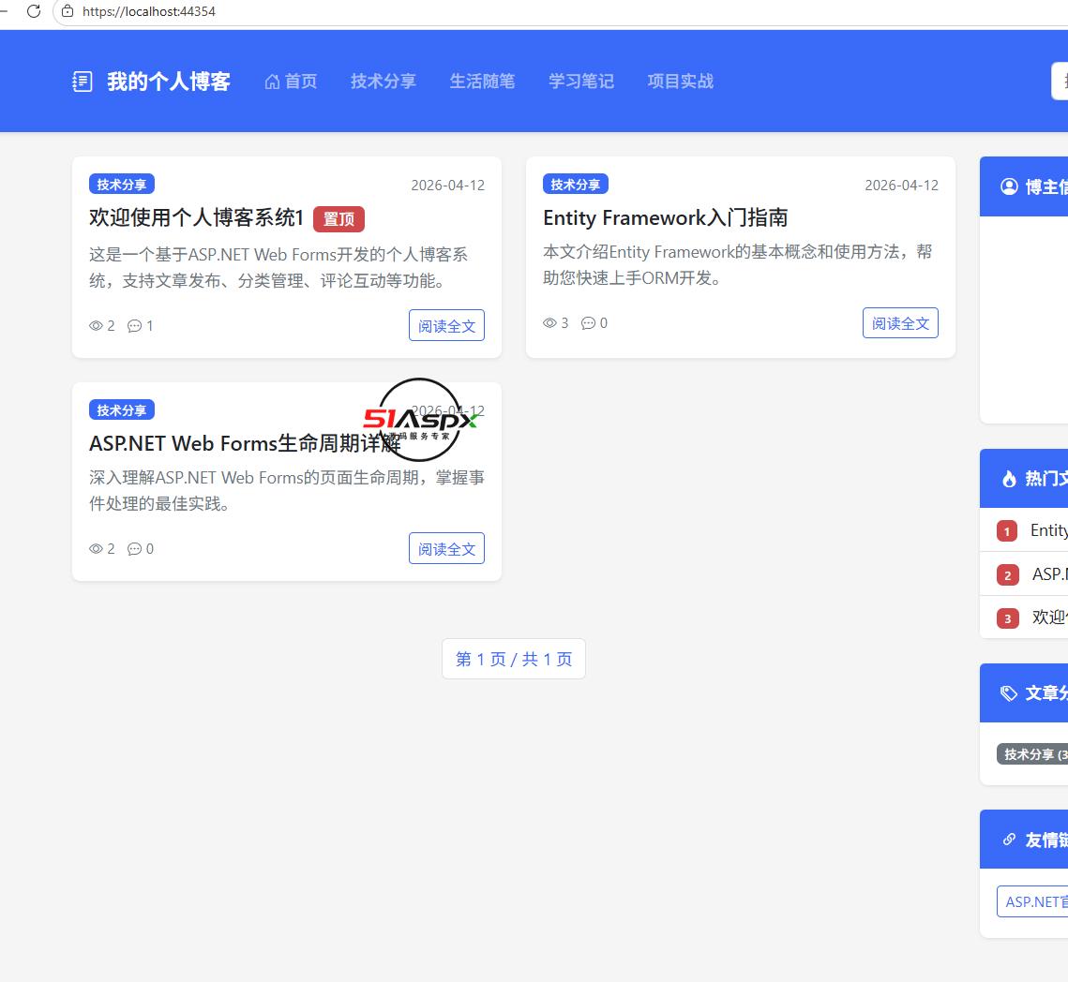Click the pagination indicator 第 1 页 / 共 1 页
1068x982 pixels.
pos(514,659)
